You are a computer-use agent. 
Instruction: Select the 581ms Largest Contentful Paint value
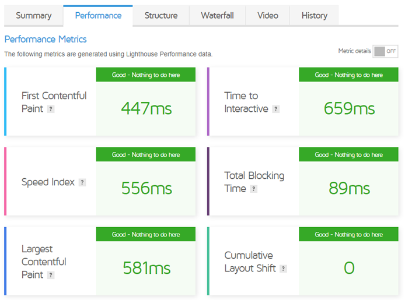(x=146, y=268)
